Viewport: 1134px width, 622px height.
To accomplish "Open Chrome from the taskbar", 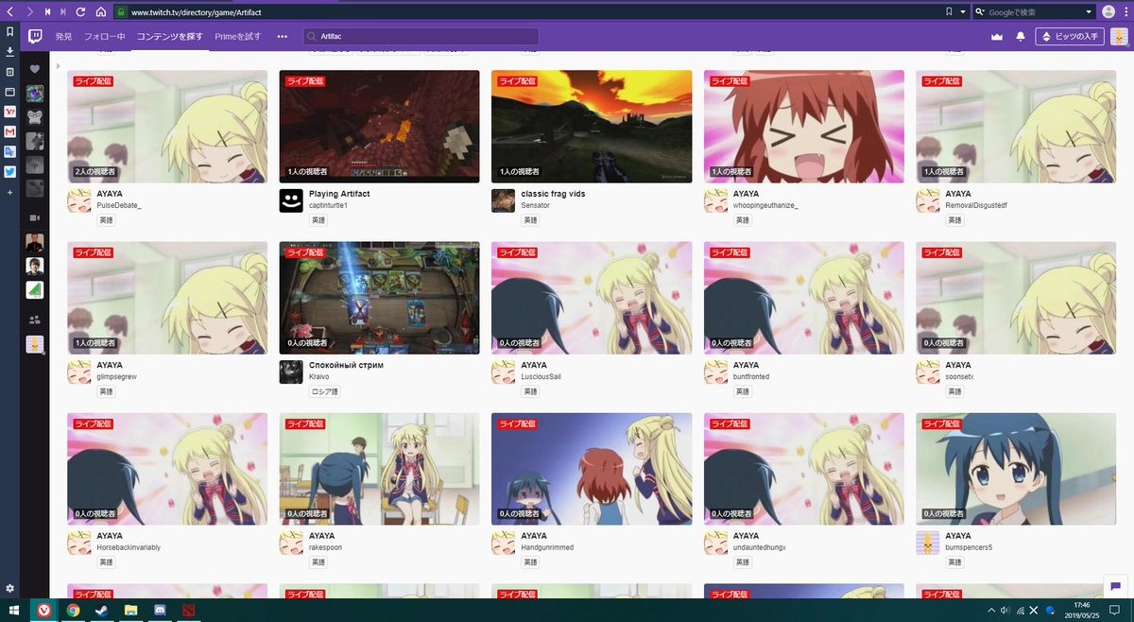I will (73, 611).
